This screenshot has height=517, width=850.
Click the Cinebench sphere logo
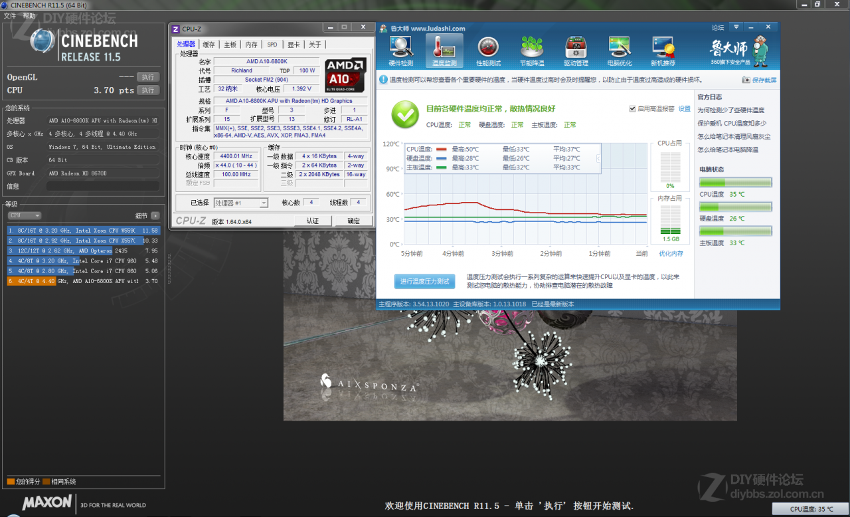[42, 43]
